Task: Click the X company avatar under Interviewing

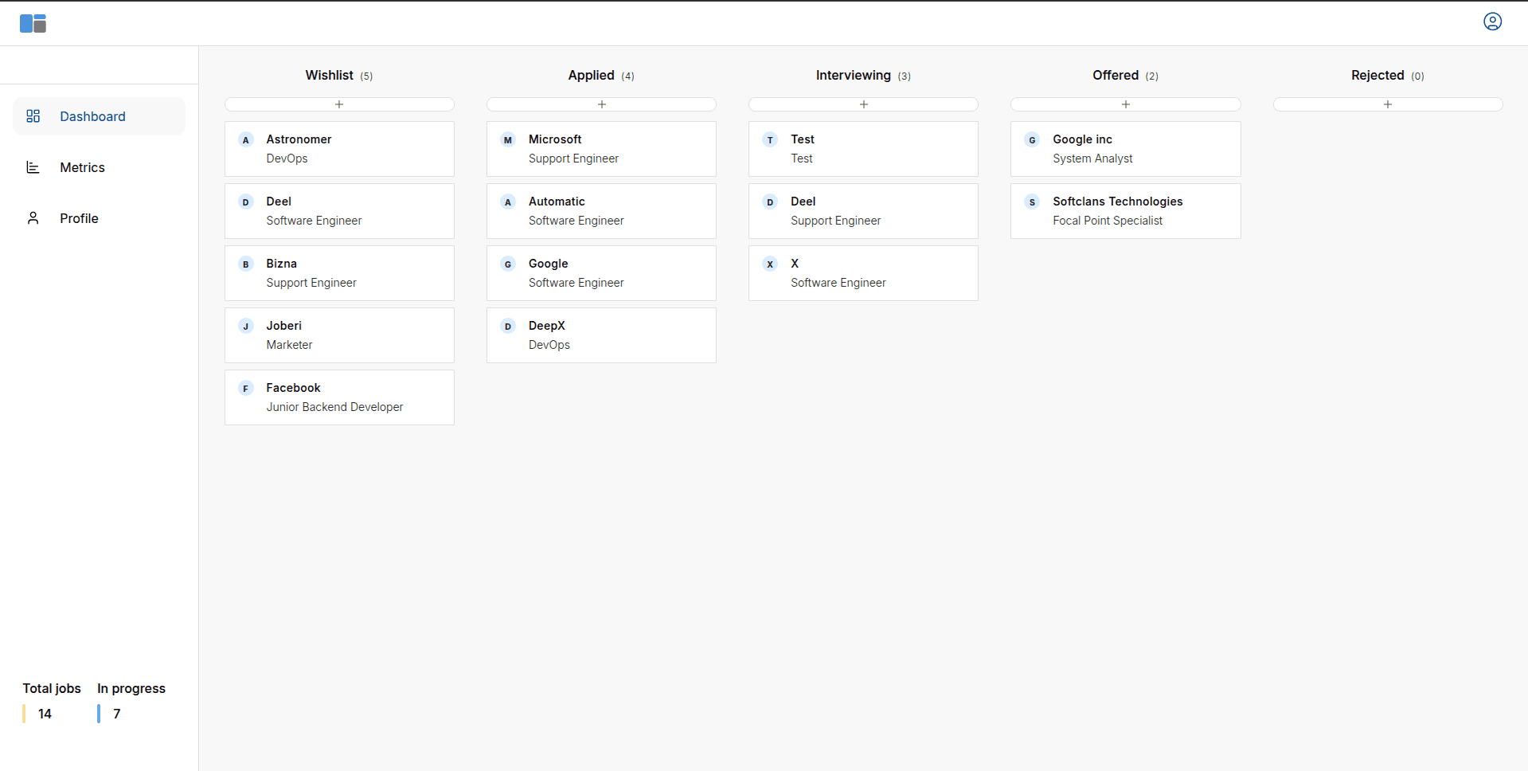Action: tap(769, 264)
